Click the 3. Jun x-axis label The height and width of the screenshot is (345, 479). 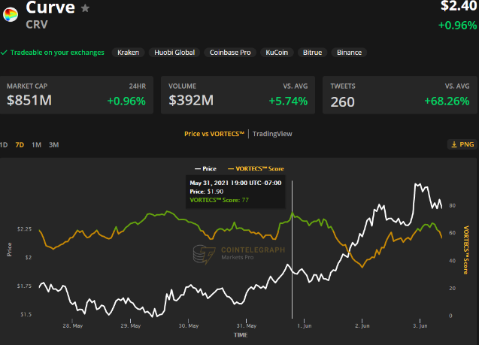(x=420, y=325)
